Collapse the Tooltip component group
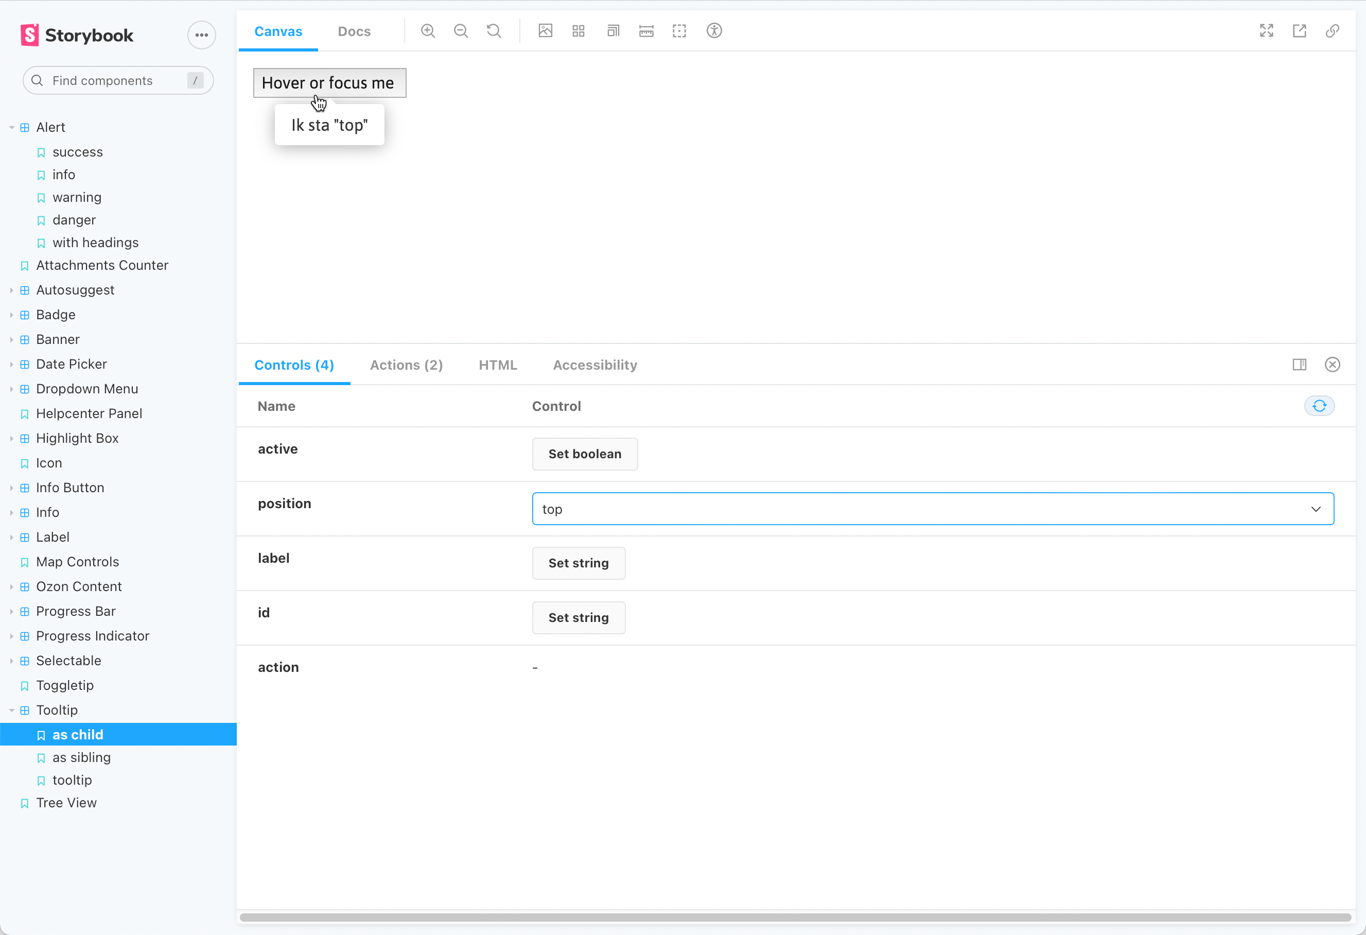 (x=11, y=710)
